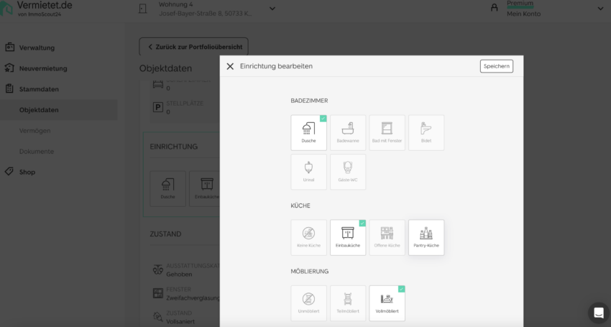611x327 pixels.
Task: Click the MÖBLIERUNG section heading
Action: (310, 271)
